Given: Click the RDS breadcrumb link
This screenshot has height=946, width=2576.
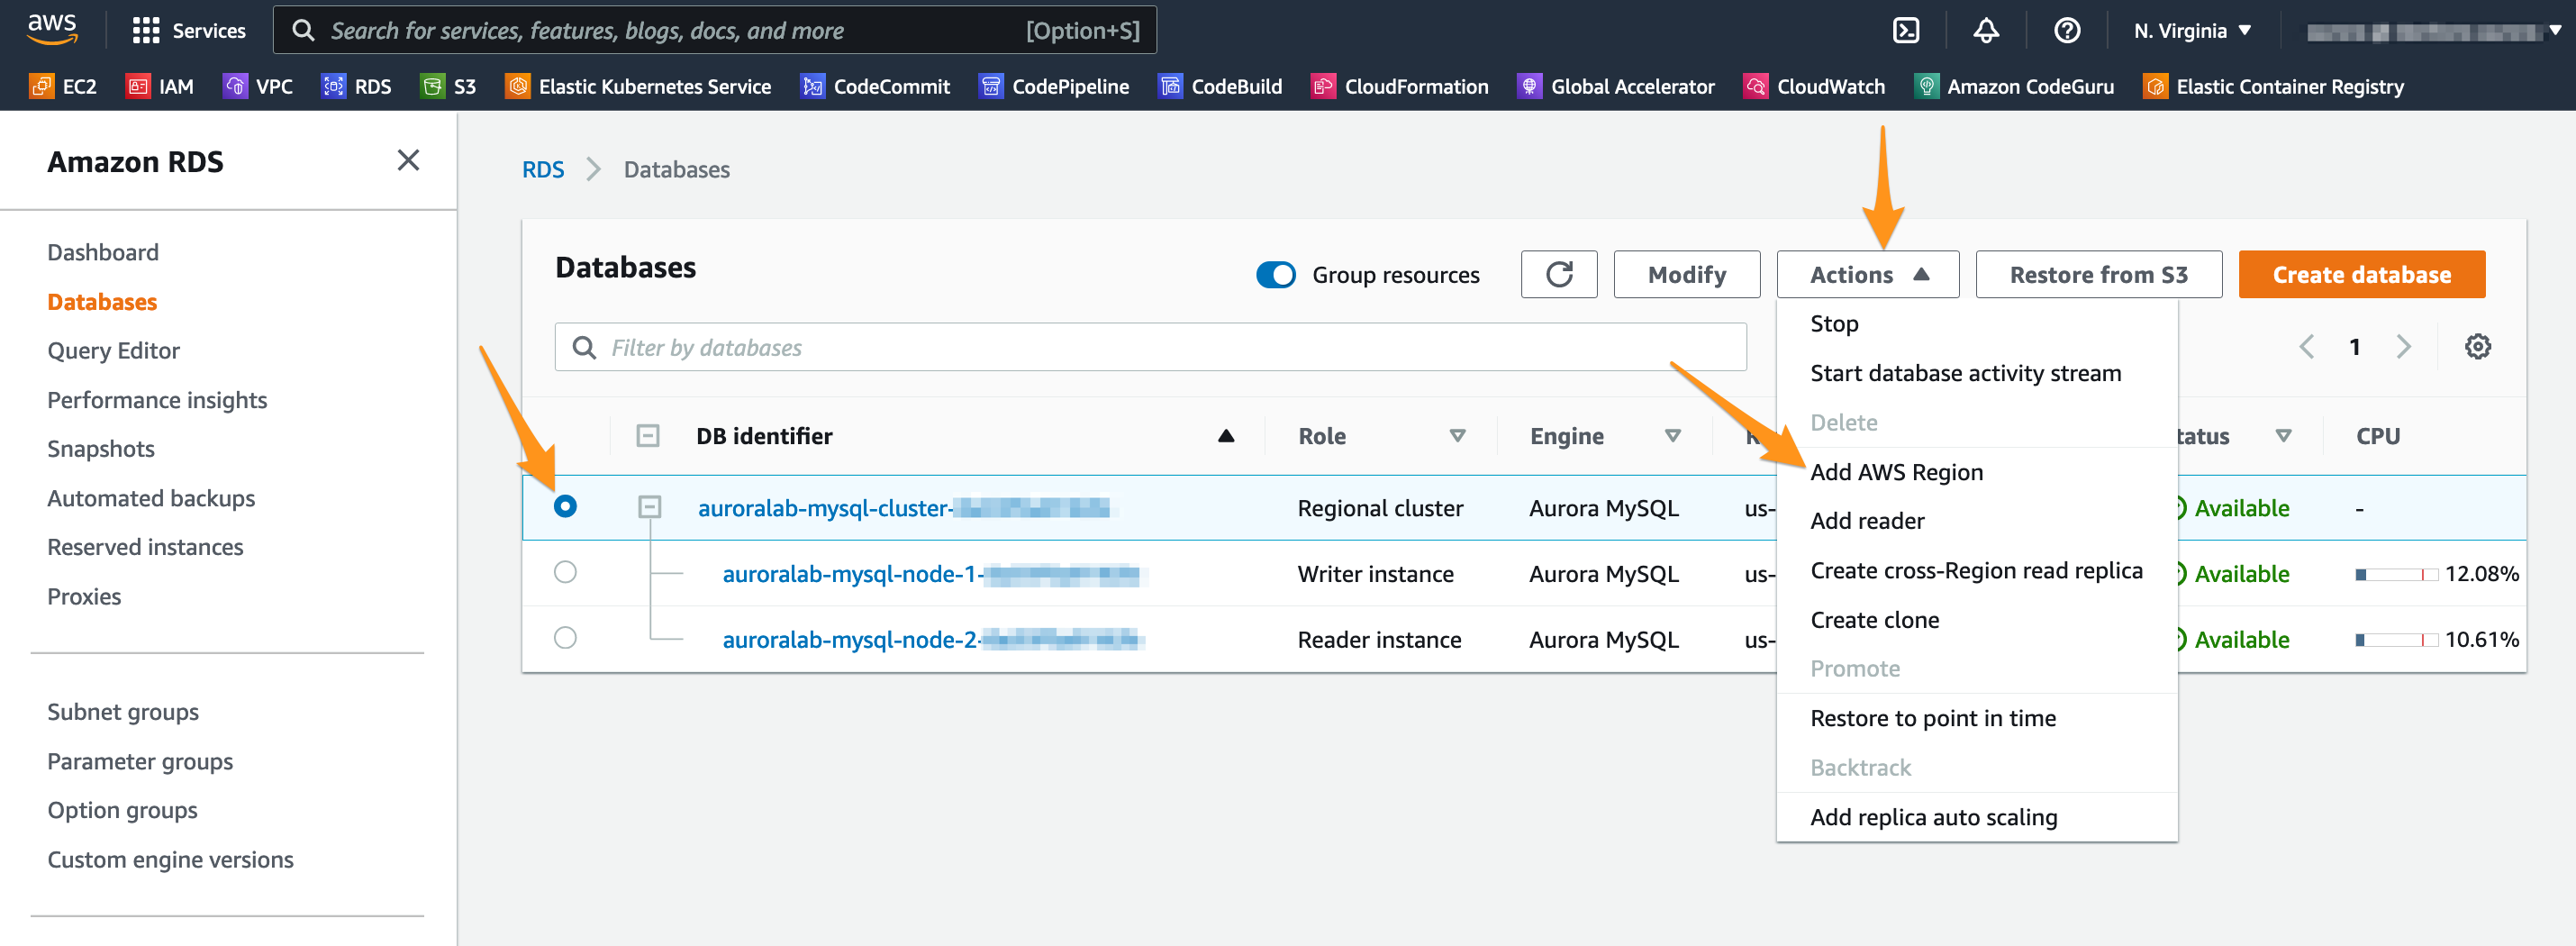Looking at the screenshot, I should point(543,169).
